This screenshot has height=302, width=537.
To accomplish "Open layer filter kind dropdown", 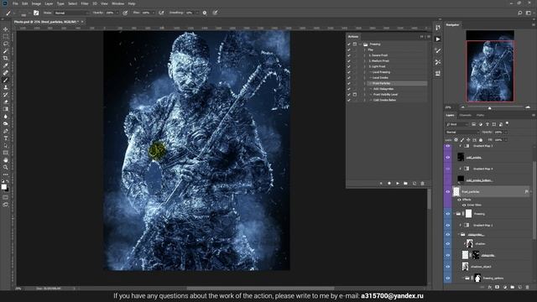I will (456, 124).
